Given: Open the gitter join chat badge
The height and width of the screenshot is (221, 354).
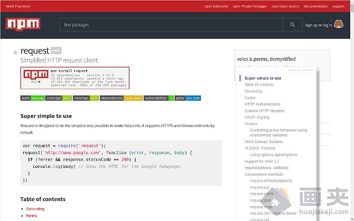Looking at the screenshot, I should coord(188,98).
